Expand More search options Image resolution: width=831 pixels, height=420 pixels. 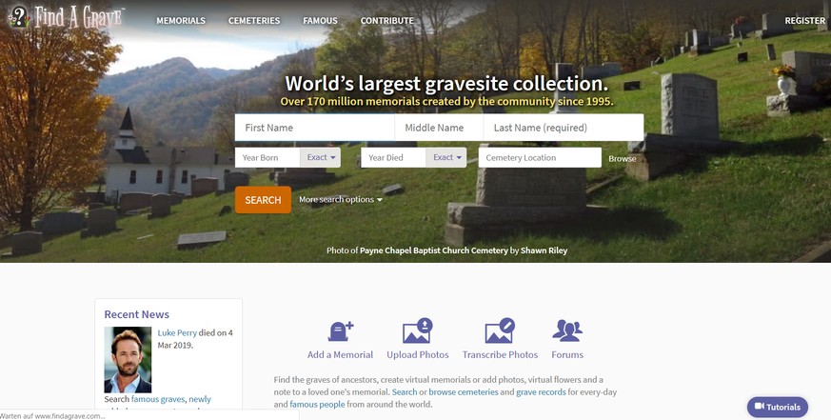point(340,199)
